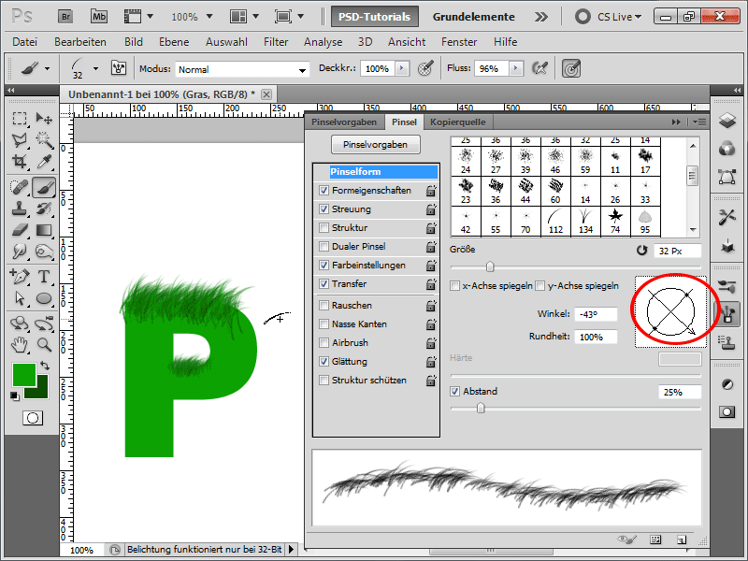This screenshot has height=561, width=748.
Task: Uncheck Farbeinstellungen checkbox
Action: point(324,266)
